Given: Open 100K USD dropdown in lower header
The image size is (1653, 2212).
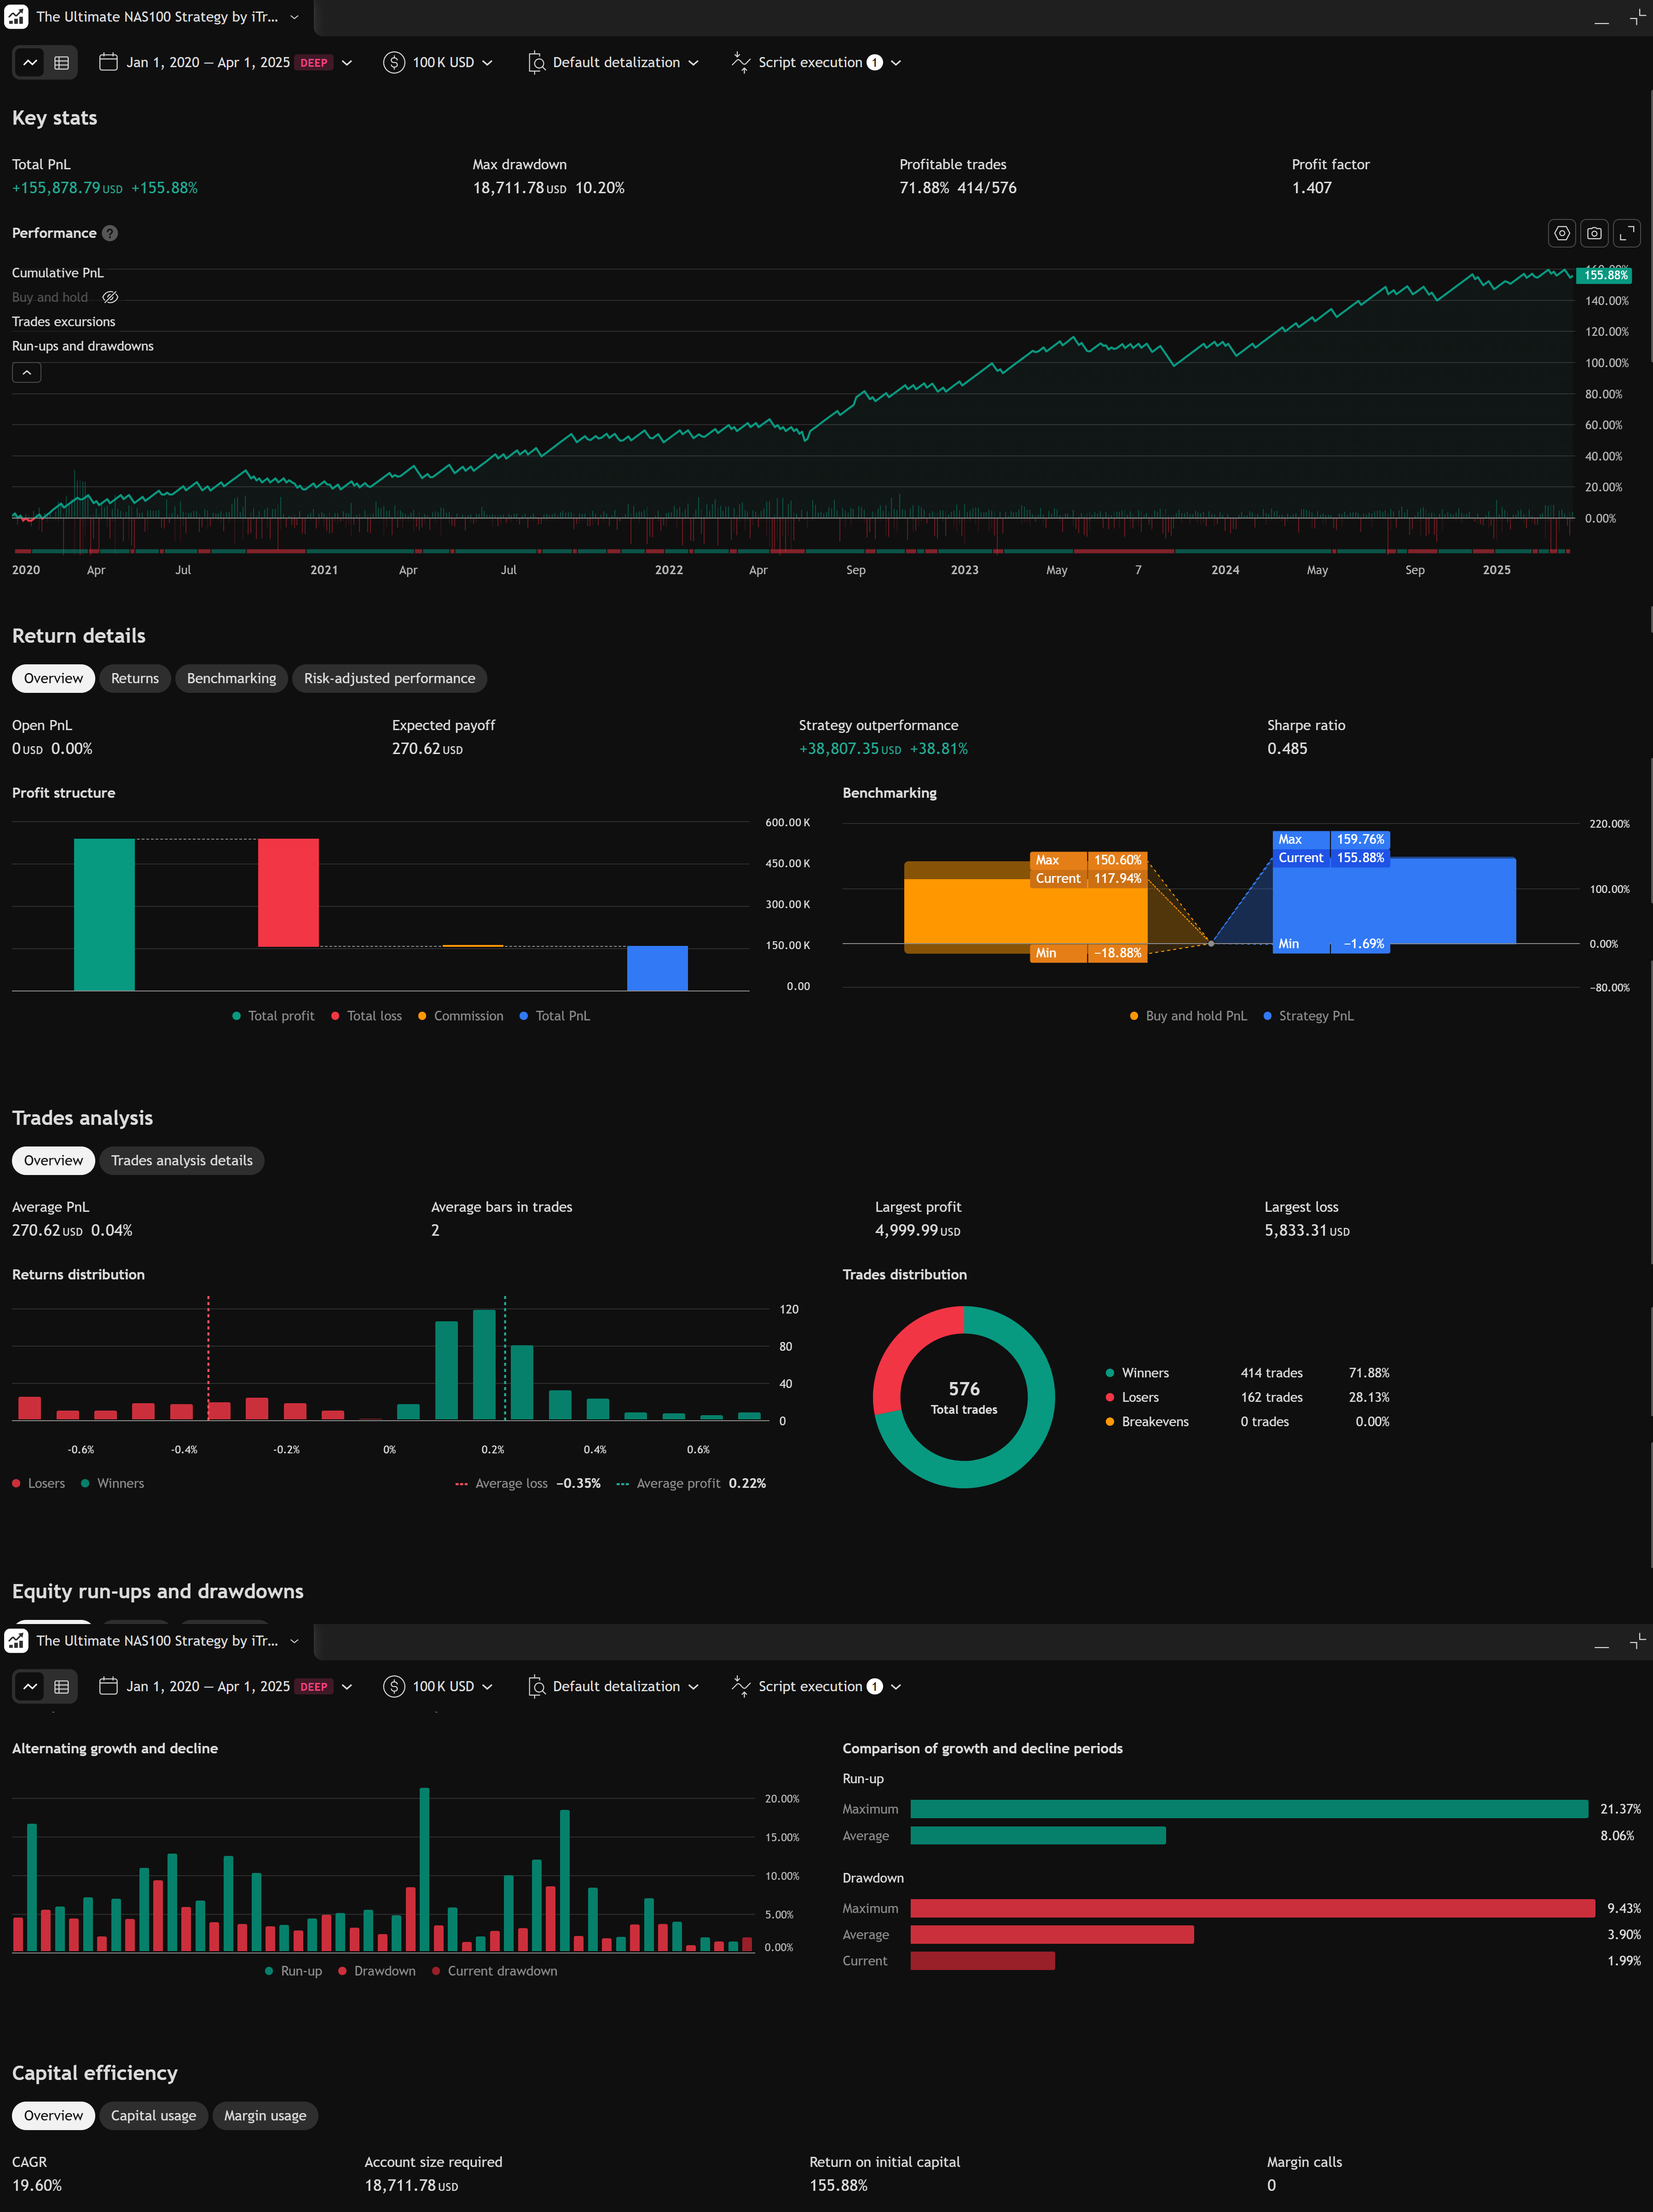Looking at the screenshot, I should pyautogui.click(x=487, y=1686).
